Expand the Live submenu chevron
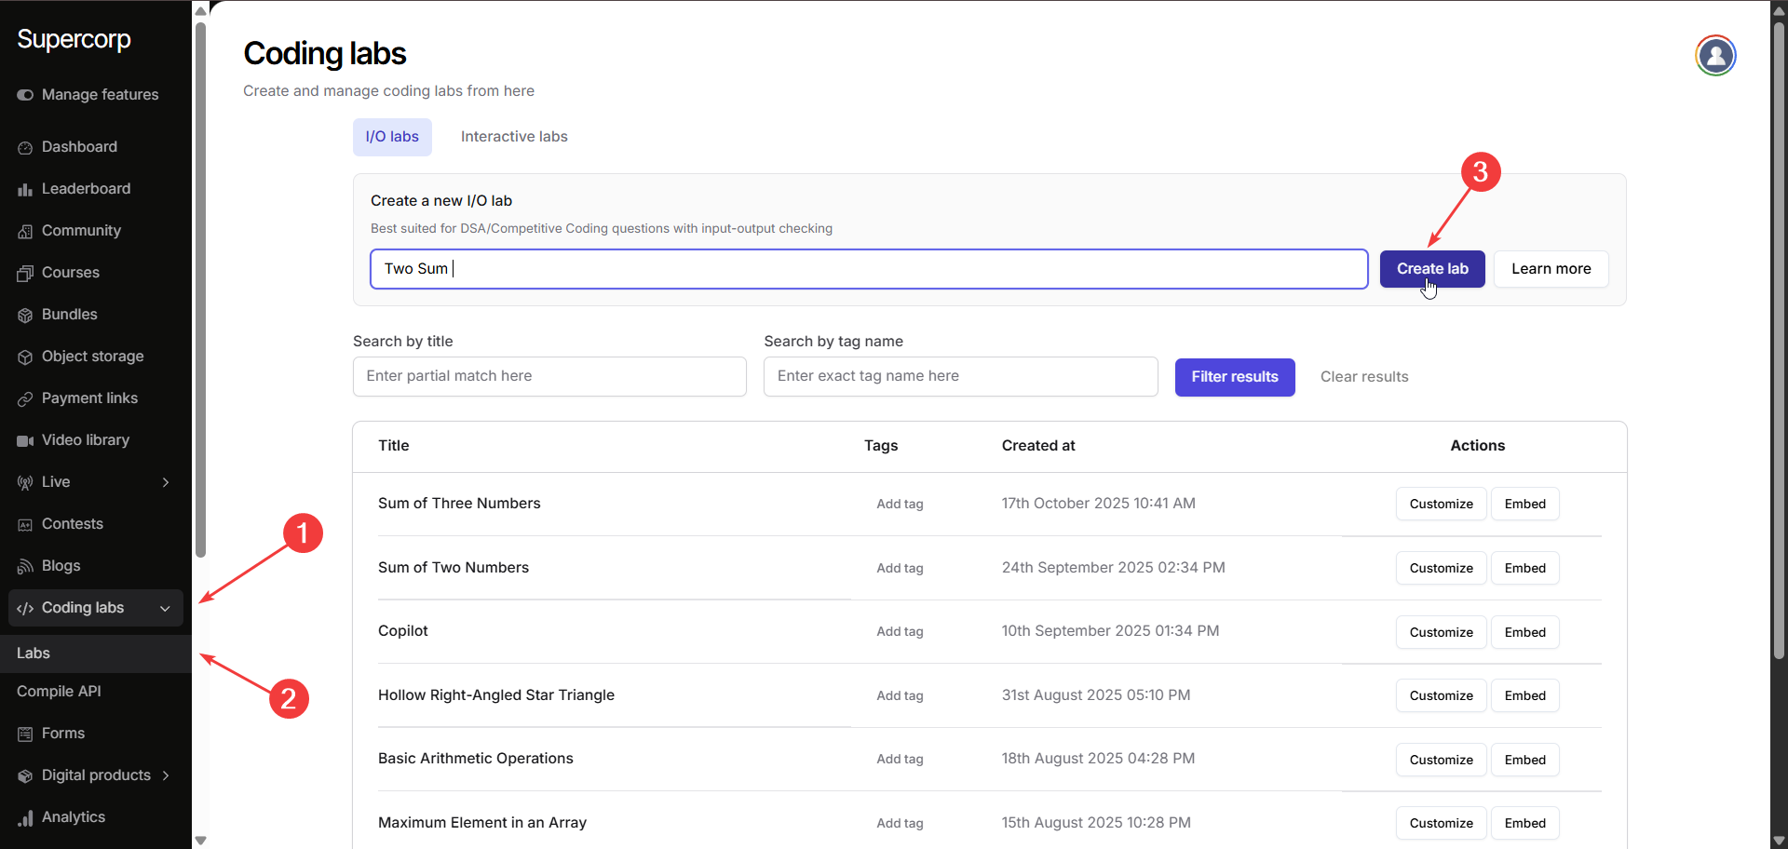Image resolution: width=1788 pixels, height=849 pixels. click(166, 482)
